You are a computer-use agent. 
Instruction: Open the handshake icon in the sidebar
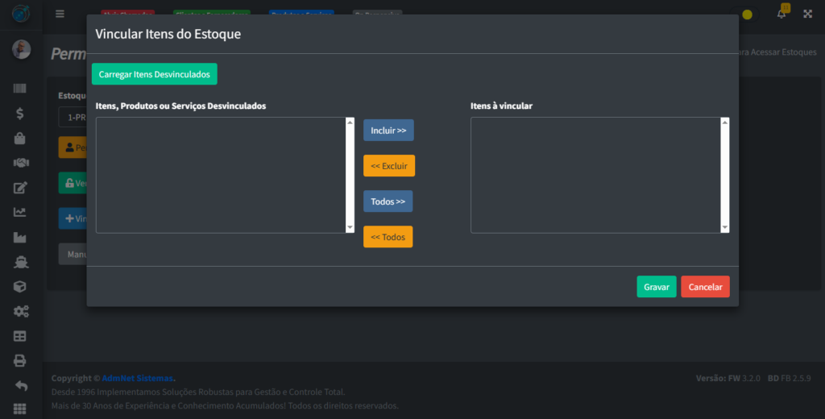point(20,163)
